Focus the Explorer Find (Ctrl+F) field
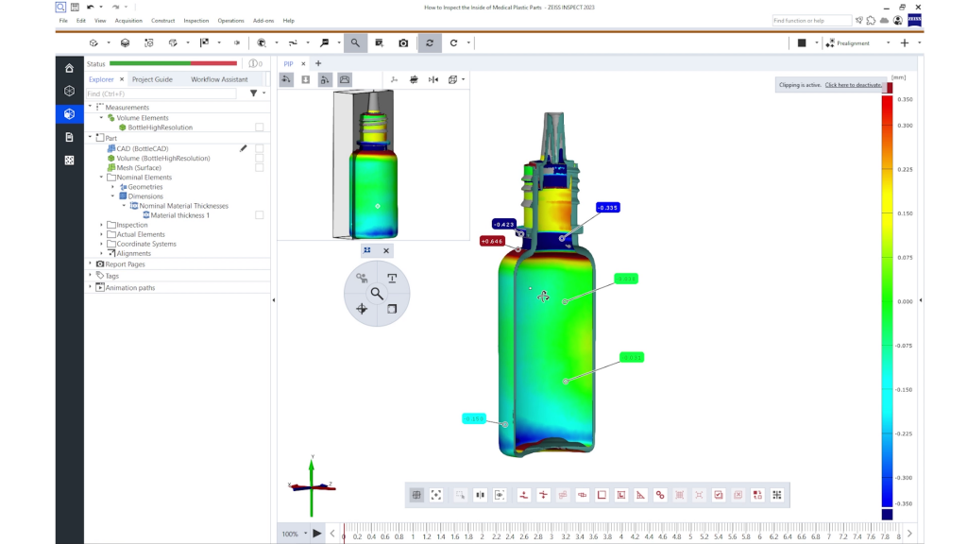The image size is (967, 544). pyautogui.click(x=161, y=93)
